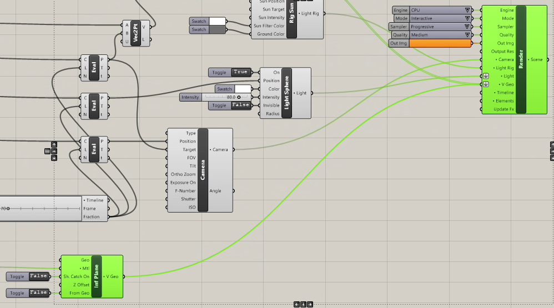Select the Eval component wired to Vec2Pt
The image size is (554, 308).
[x=94, y=68]
